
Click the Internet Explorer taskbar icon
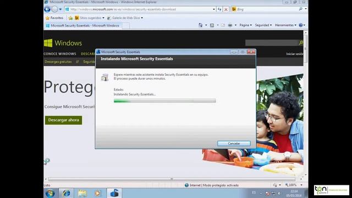(66, 193)
